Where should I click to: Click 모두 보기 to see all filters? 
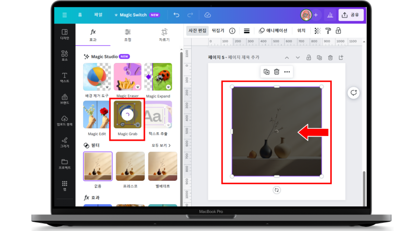[x=161, y=145]
